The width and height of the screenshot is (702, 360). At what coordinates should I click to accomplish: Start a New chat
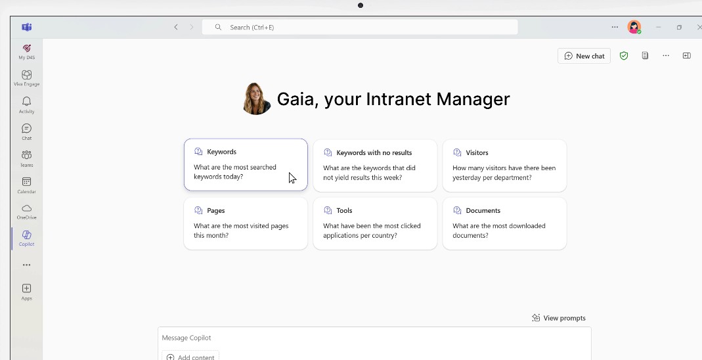pyautogui.click(x=584, y=56)
